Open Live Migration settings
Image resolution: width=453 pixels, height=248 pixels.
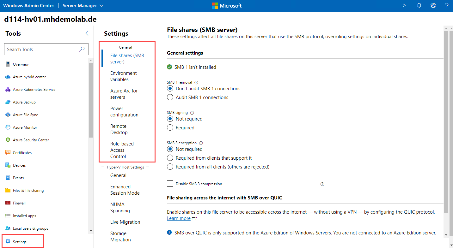[x=125, y=222]
